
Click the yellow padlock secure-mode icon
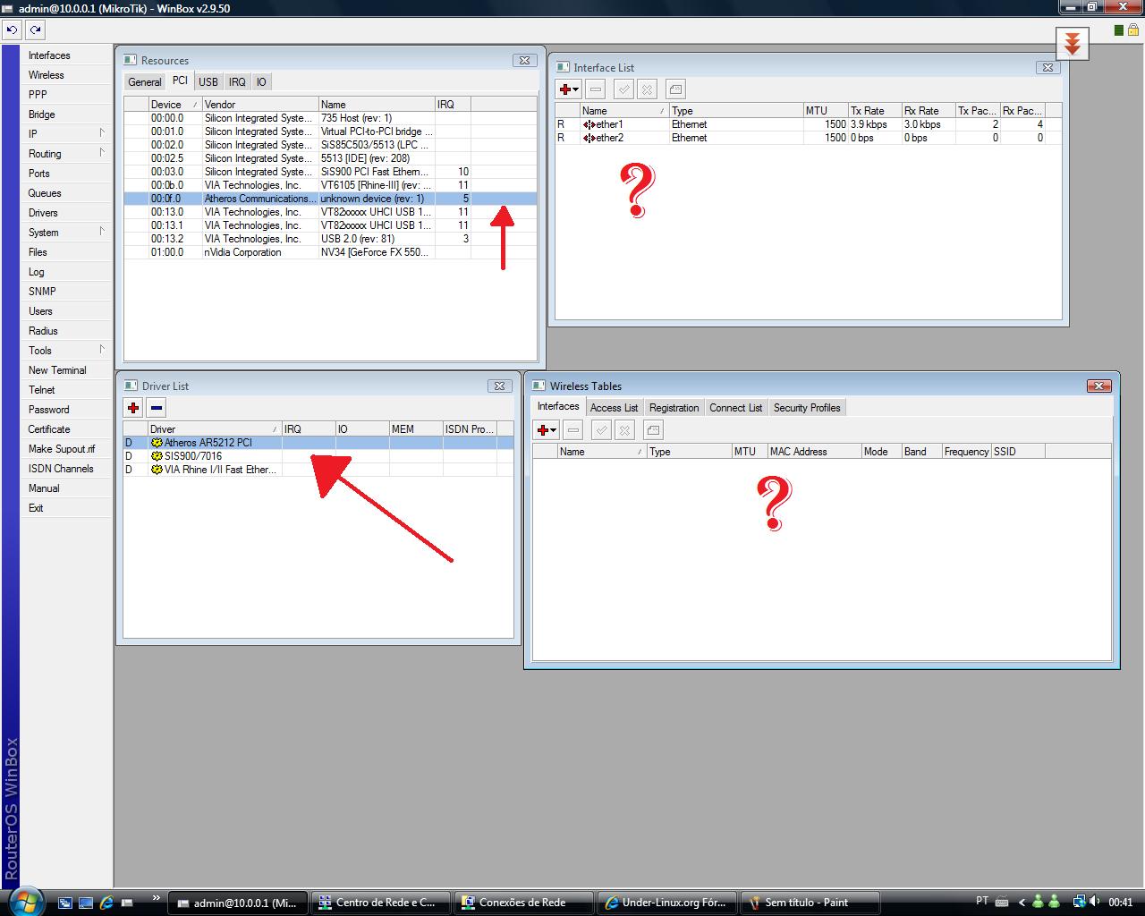point(1132,30)
